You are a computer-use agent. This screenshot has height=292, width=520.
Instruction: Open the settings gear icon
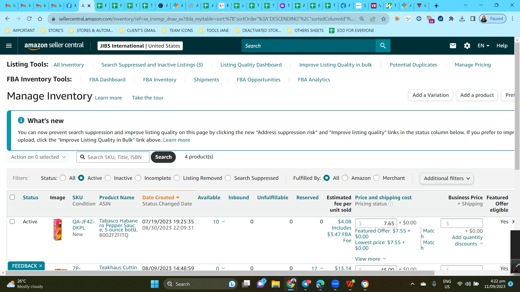pos(467,46)
